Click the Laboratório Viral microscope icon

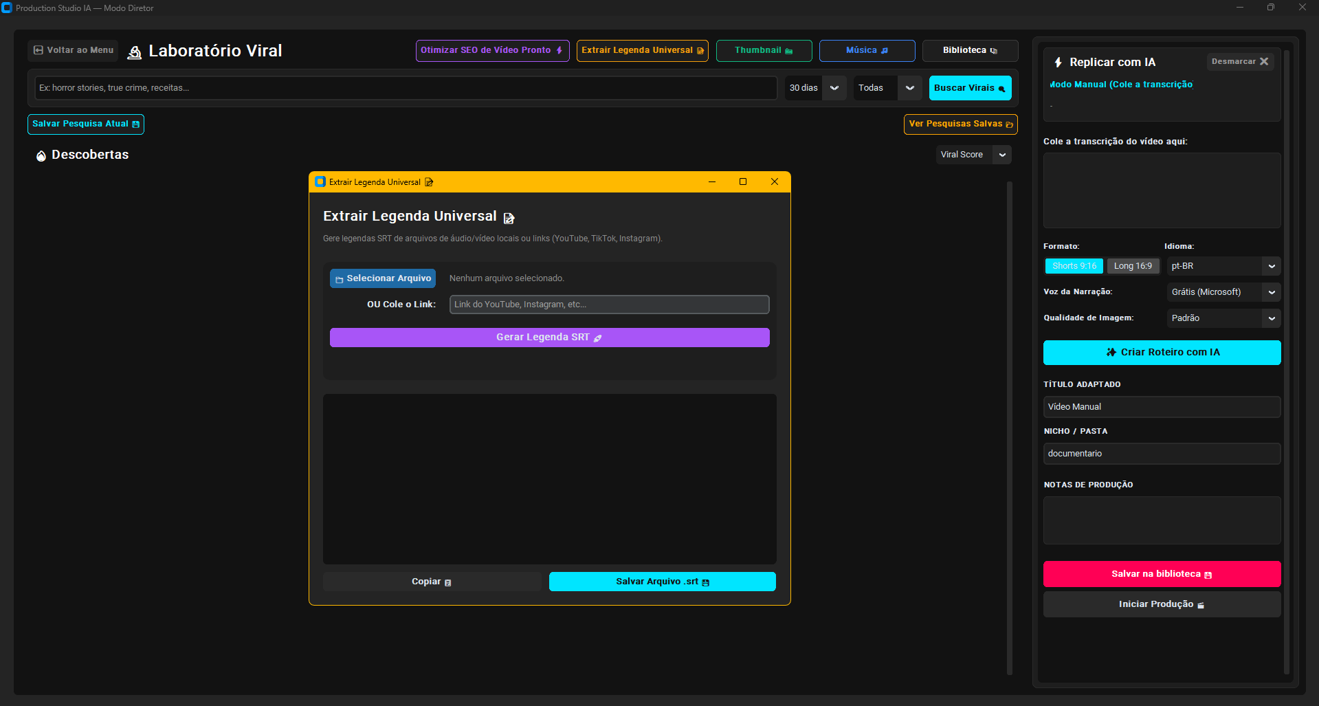135,52
